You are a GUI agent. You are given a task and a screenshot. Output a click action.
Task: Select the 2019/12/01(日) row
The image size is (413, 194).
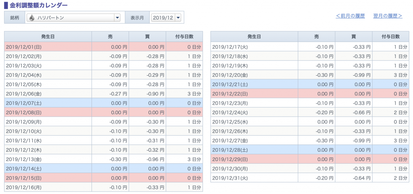(x=104, y=47)
